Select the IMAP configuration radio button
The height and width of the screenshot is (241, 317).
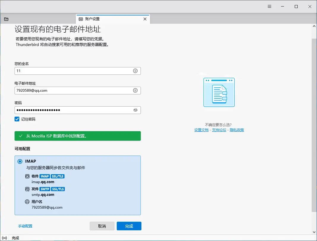tap(20, 161)
